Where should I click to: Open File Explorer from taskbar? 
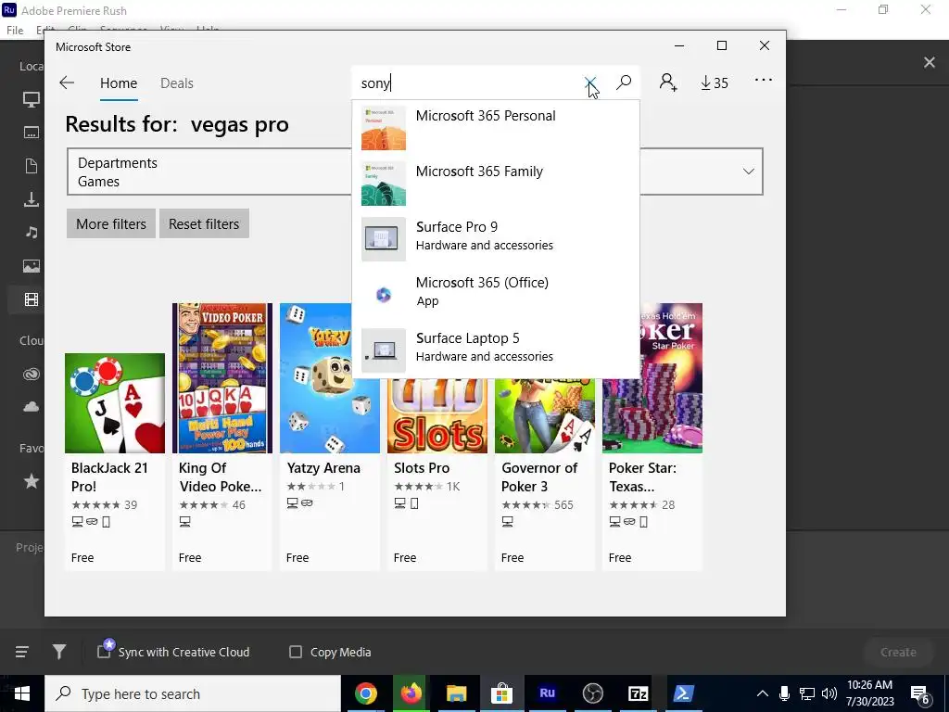click(x=456, y=693)
